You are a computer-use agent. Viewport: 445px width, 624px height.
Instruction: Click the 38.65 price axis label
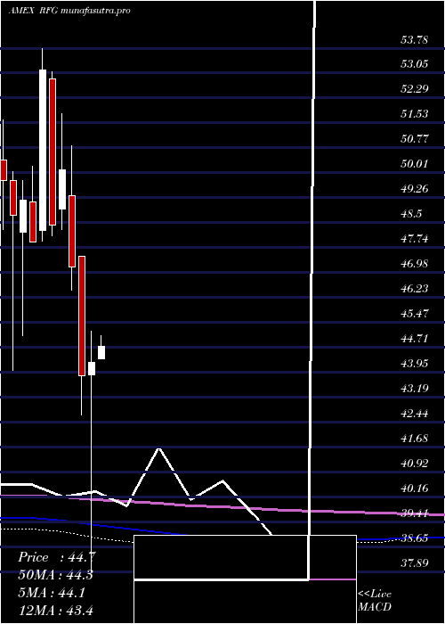[x=415, y=538]
